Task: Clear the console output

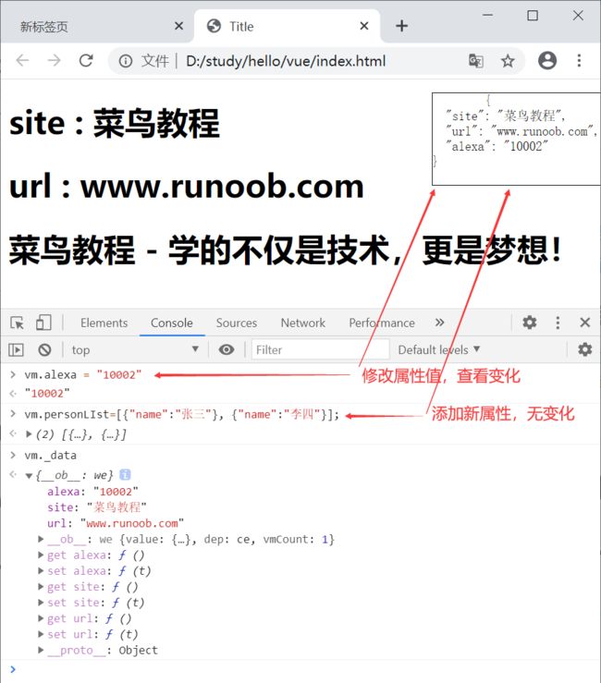Action: (x=44, y=349)
